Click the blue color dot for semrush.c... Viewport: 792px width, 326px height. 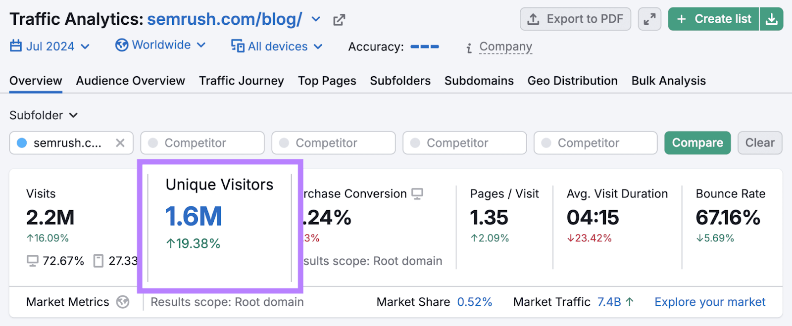click(22, 143)
